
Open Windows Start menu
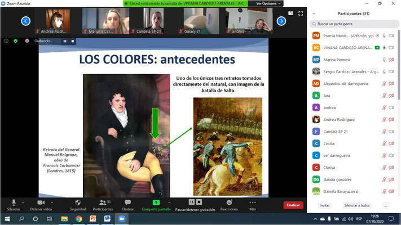click(7, 219)
